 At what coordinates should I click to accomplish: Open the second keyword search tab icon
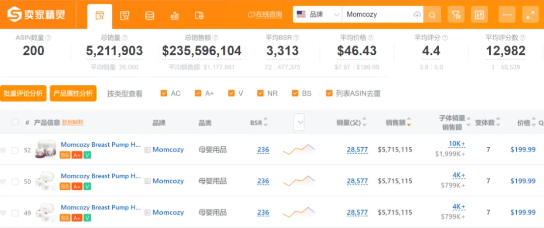tap(124, 16)
